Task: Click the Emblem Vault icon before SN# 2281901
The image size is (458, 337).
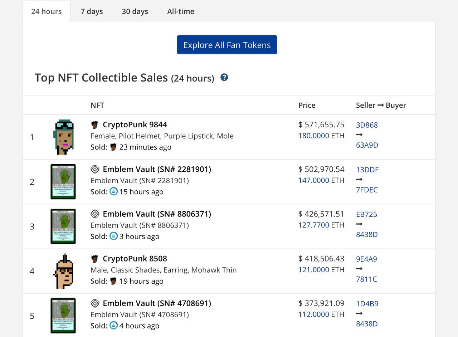Action: [95, 169]
